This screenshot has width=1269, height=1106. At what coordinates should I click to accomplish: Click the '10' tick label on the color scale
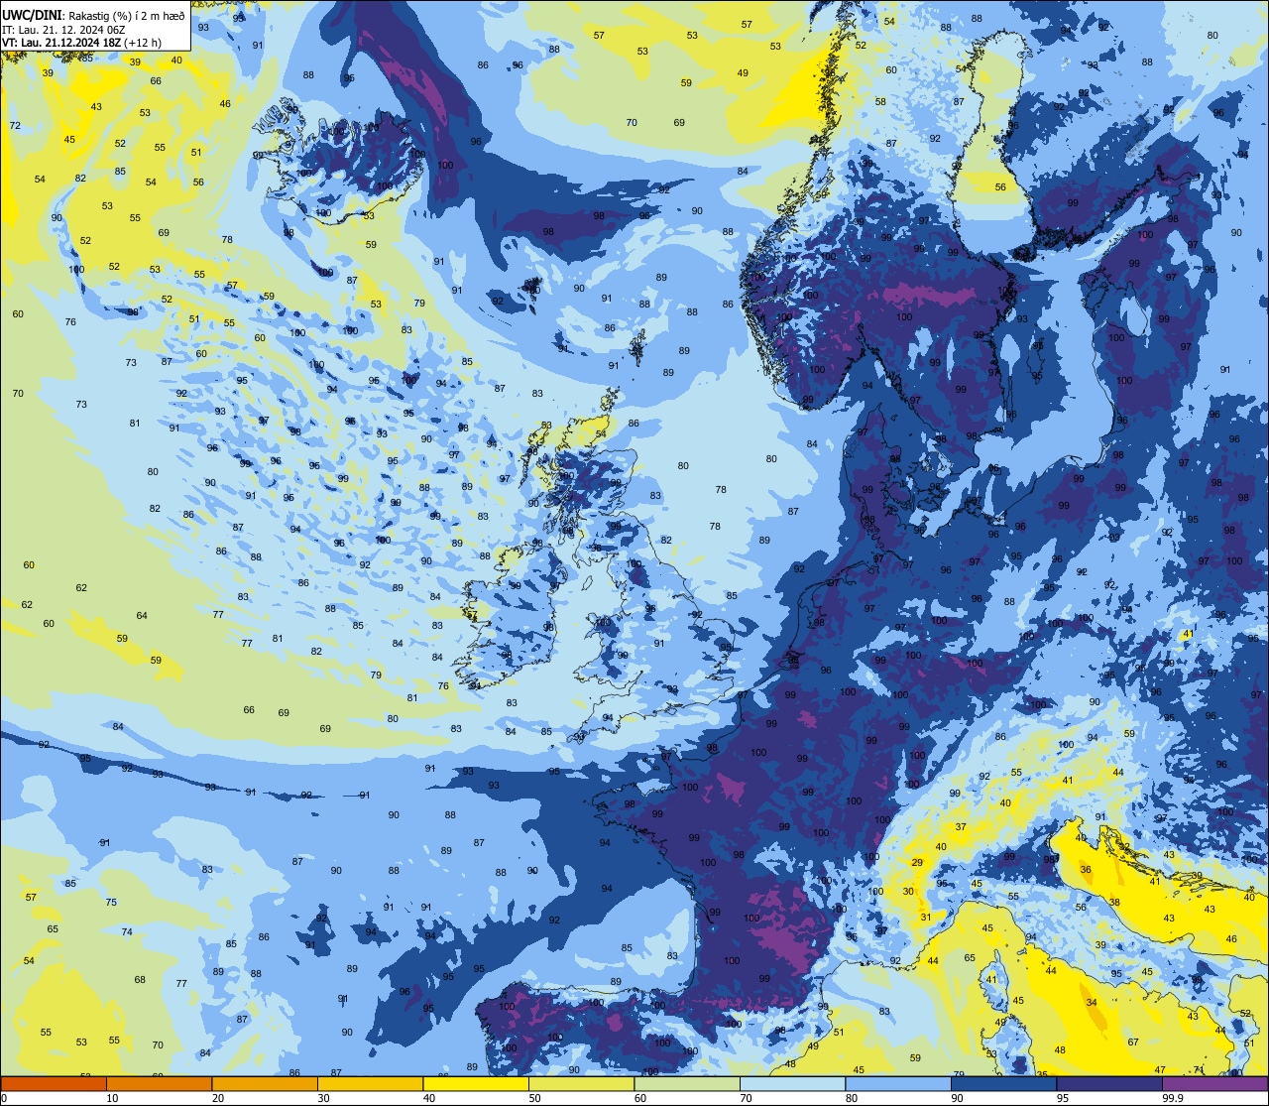114,1098
